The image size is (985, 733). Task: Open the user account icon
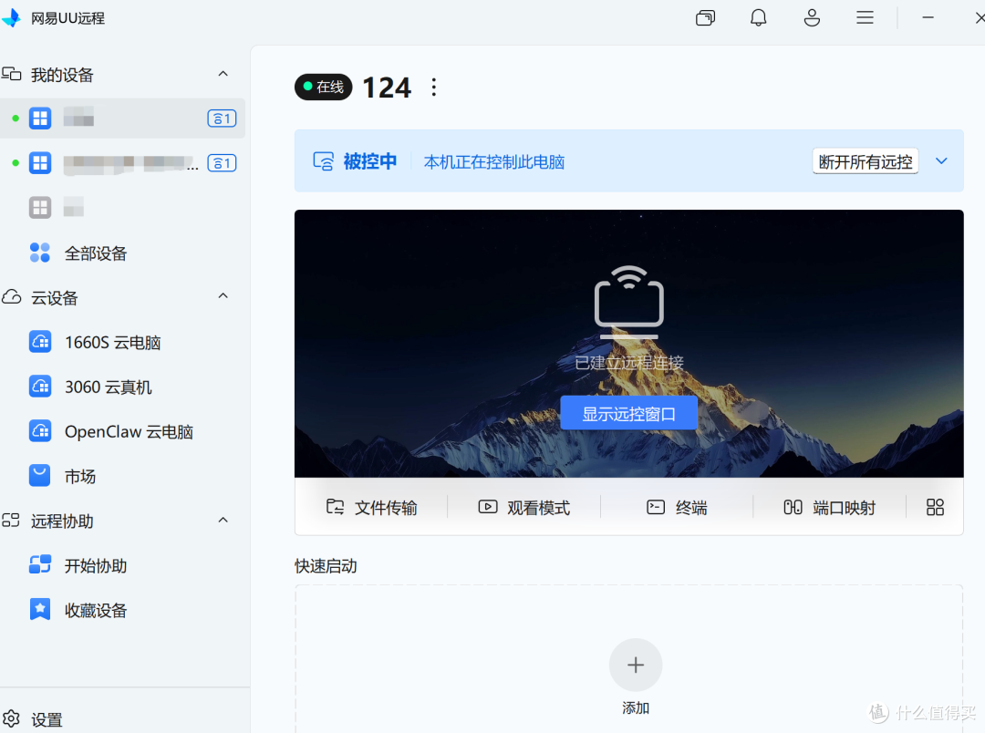(812, 17)
